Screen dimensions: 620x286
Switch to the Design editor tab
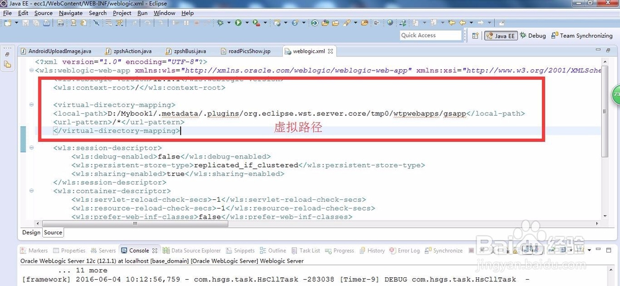(x=31, y=232)
